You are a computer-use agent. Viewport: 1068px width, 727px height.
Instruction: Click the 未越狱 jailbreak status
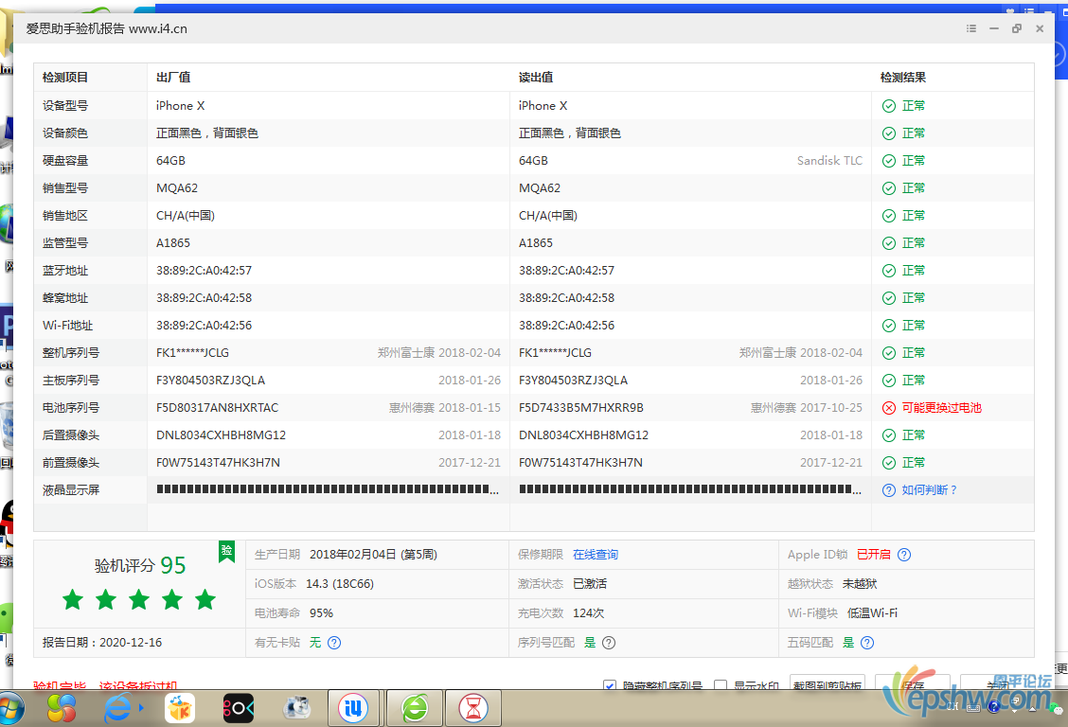coord(860,584)
